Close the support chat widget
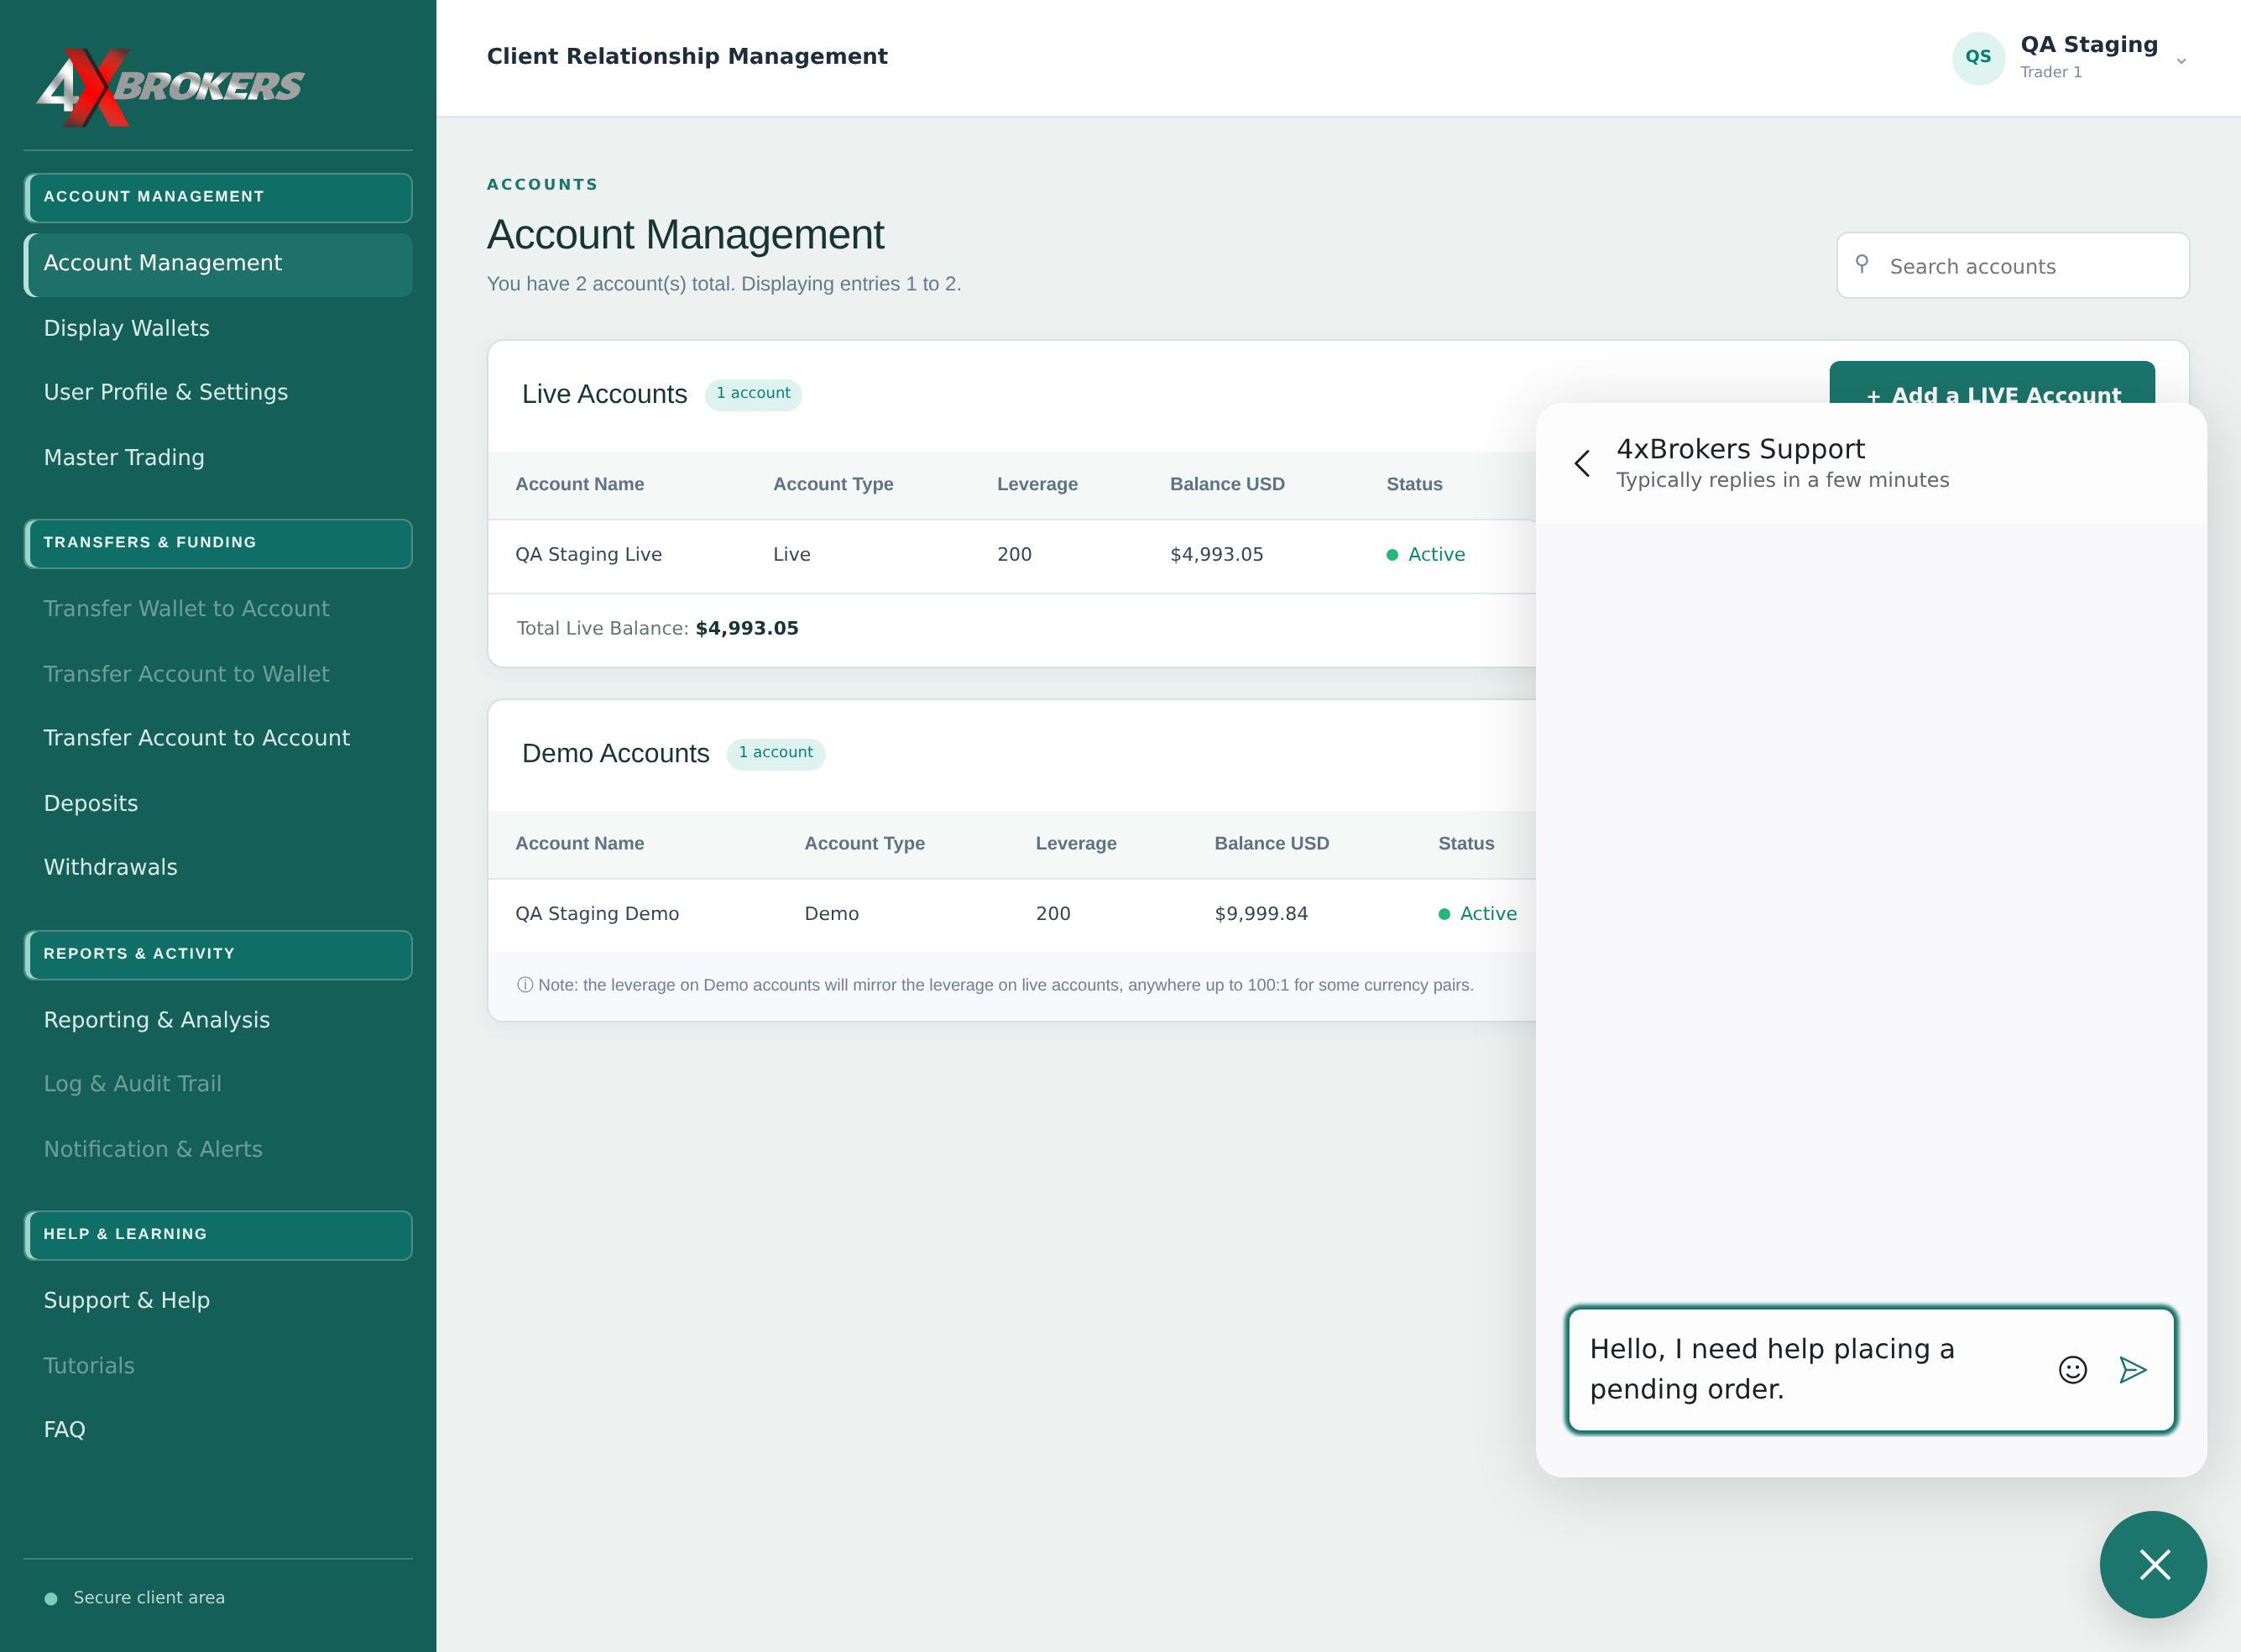Screen dimensions: 2241x1652 point(2153,1564)
